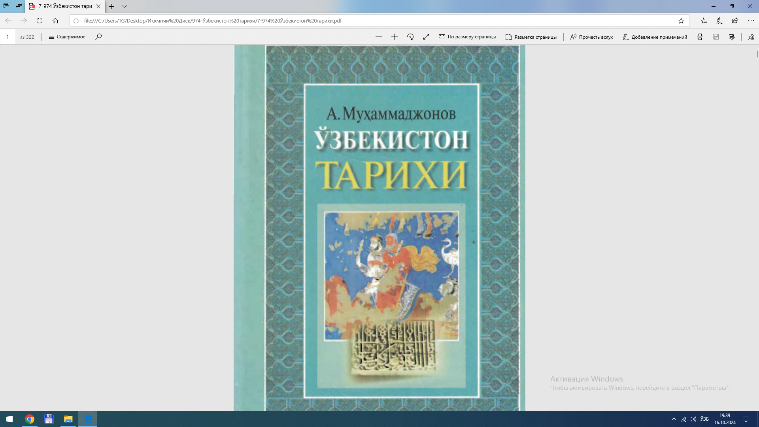Share this page icon
This screenshot has width=759, height=427.
[735, 21]
